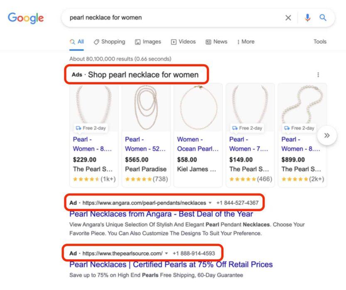Expand more shopping ads with the right chevron
Image resolution: width=346 pixels, height=290 pixels.
pyautogui.click(x=327, y=135)
